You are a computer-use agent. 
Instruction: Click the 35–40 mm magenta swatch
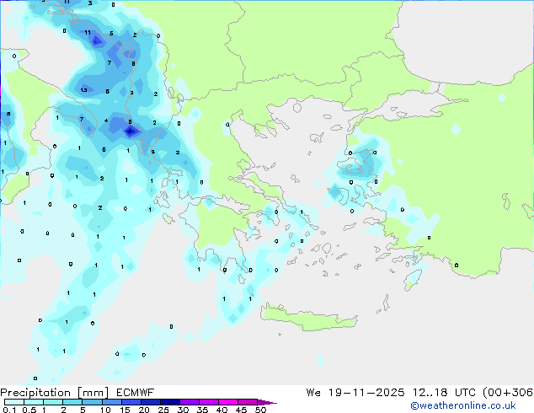209,402
